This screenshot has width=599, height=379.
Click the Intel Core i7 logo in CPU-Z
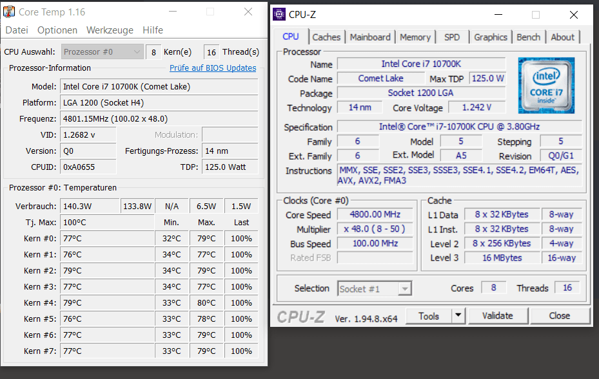pos(546,86)
